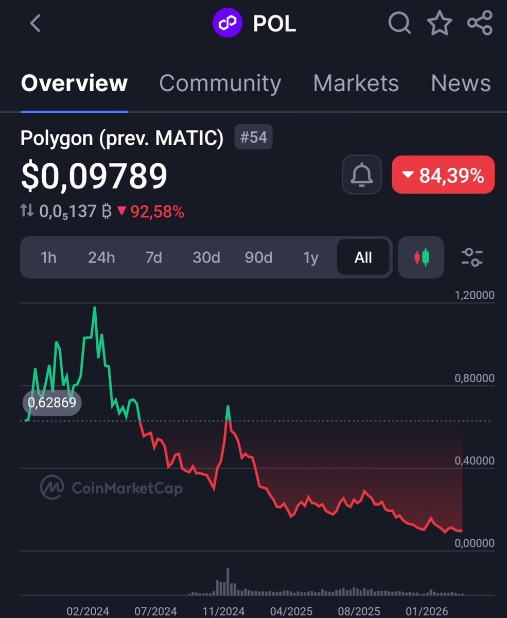Tap the #54 rank badge
The image size is (507, 618).
[253, 138]
